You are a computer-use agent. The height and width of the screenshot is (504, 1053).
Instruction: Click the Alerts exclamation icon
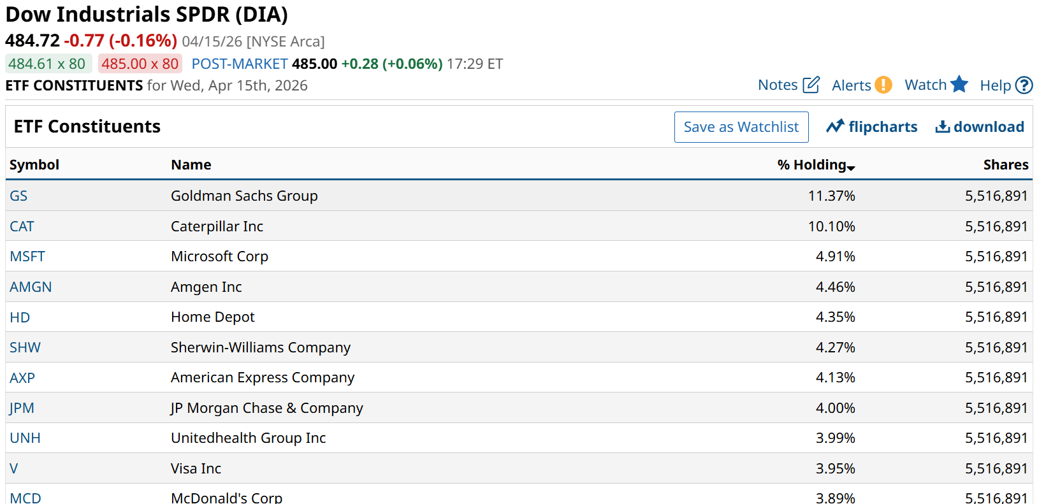(883, 85)
